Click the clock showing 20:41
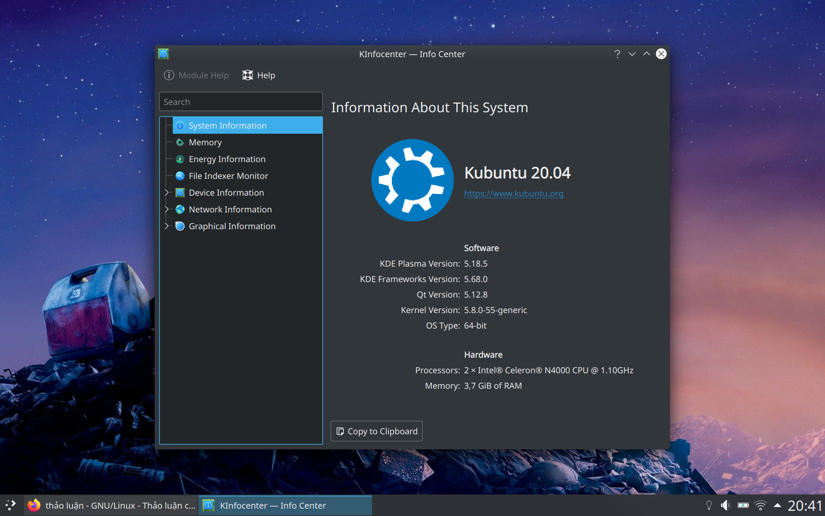This screenshot has width=825, height=516. point(805,505)
